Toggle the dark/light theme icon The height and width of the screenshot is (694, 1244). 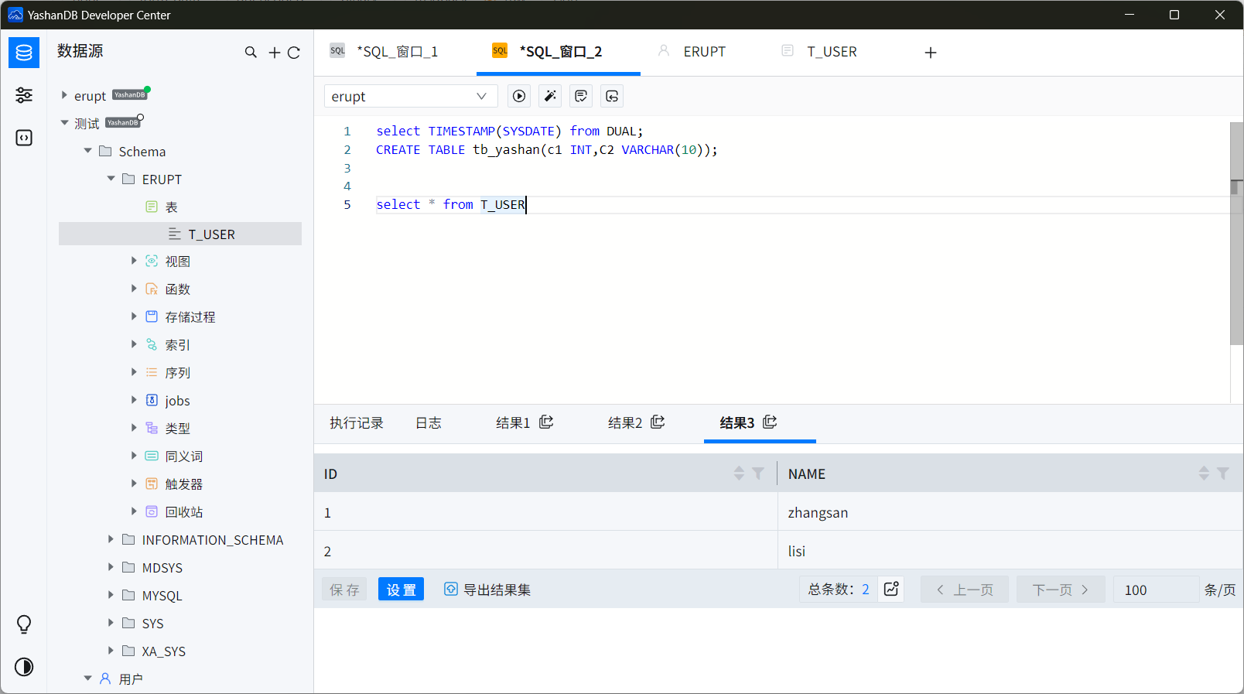(x=24, y=667)
